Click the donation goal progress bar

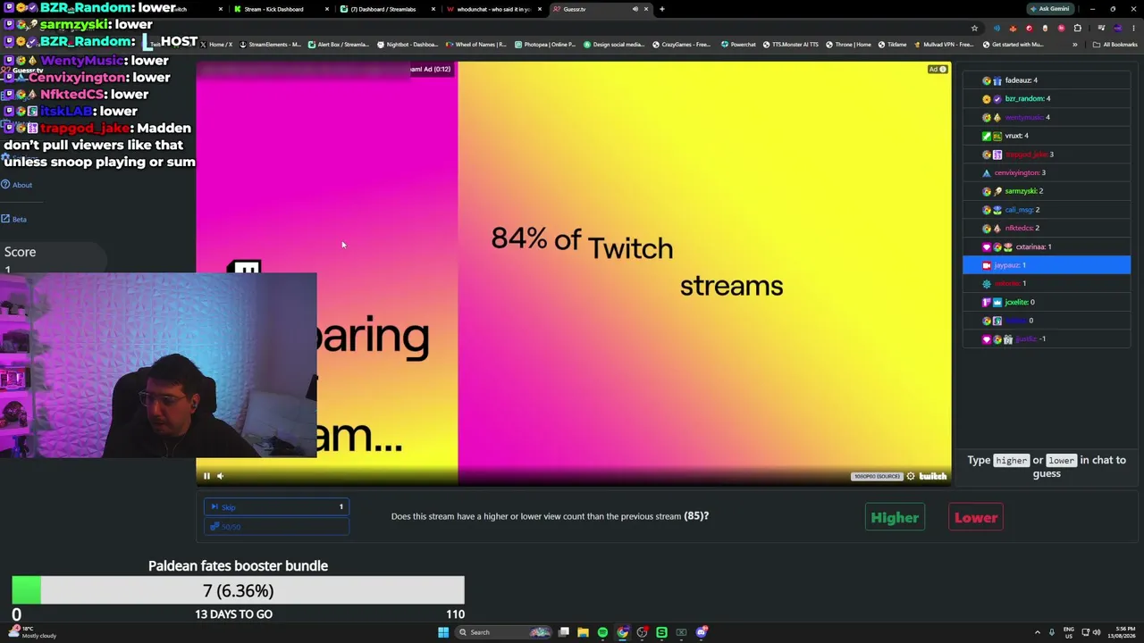click(238, 590)
